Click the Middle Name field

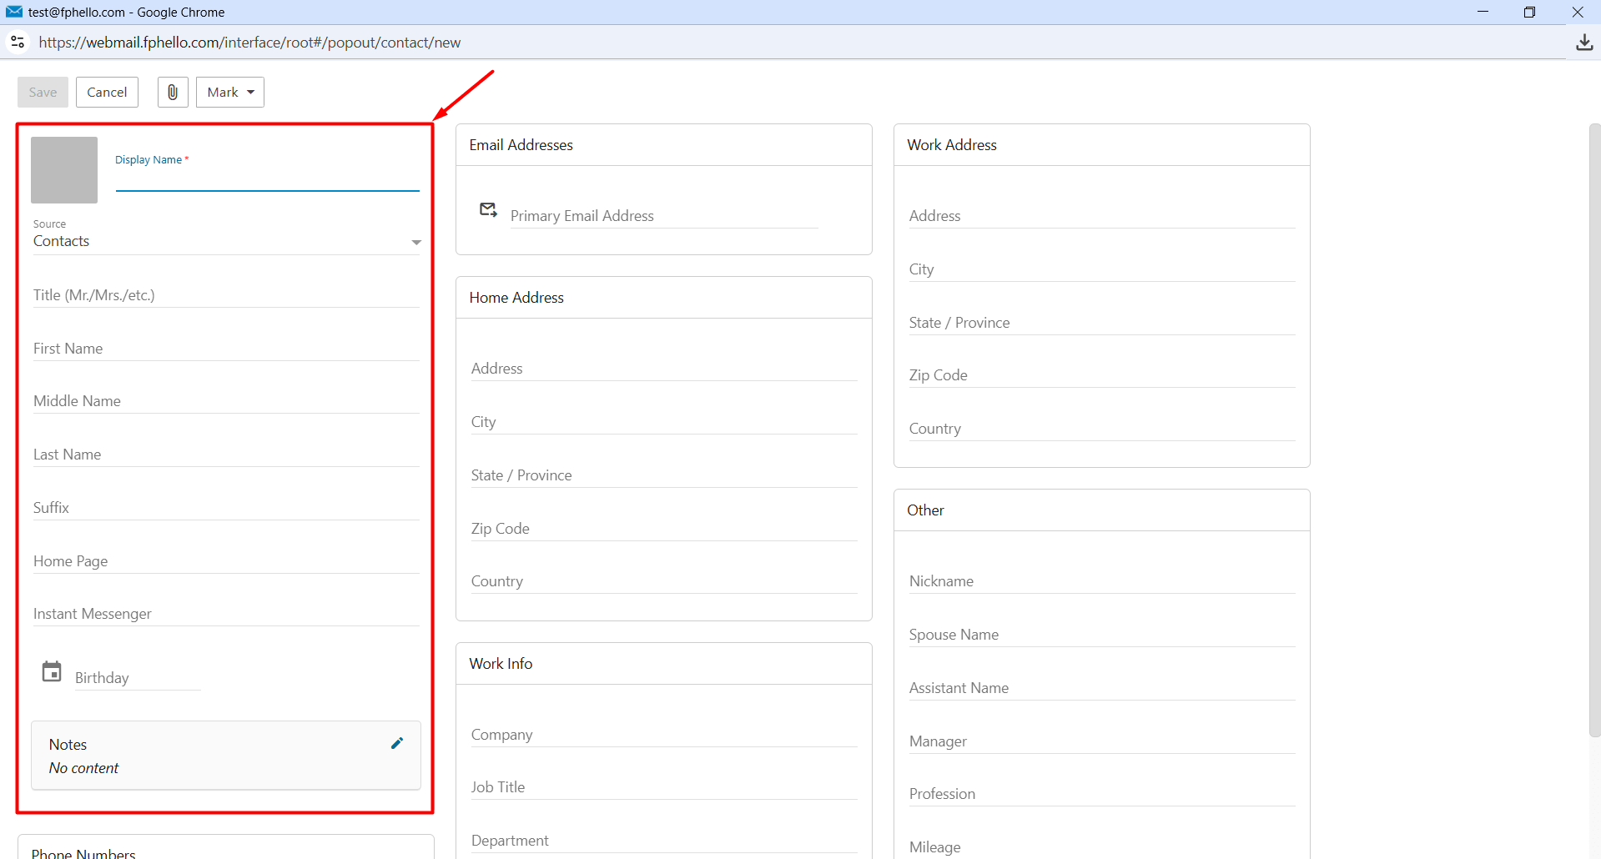226,401
